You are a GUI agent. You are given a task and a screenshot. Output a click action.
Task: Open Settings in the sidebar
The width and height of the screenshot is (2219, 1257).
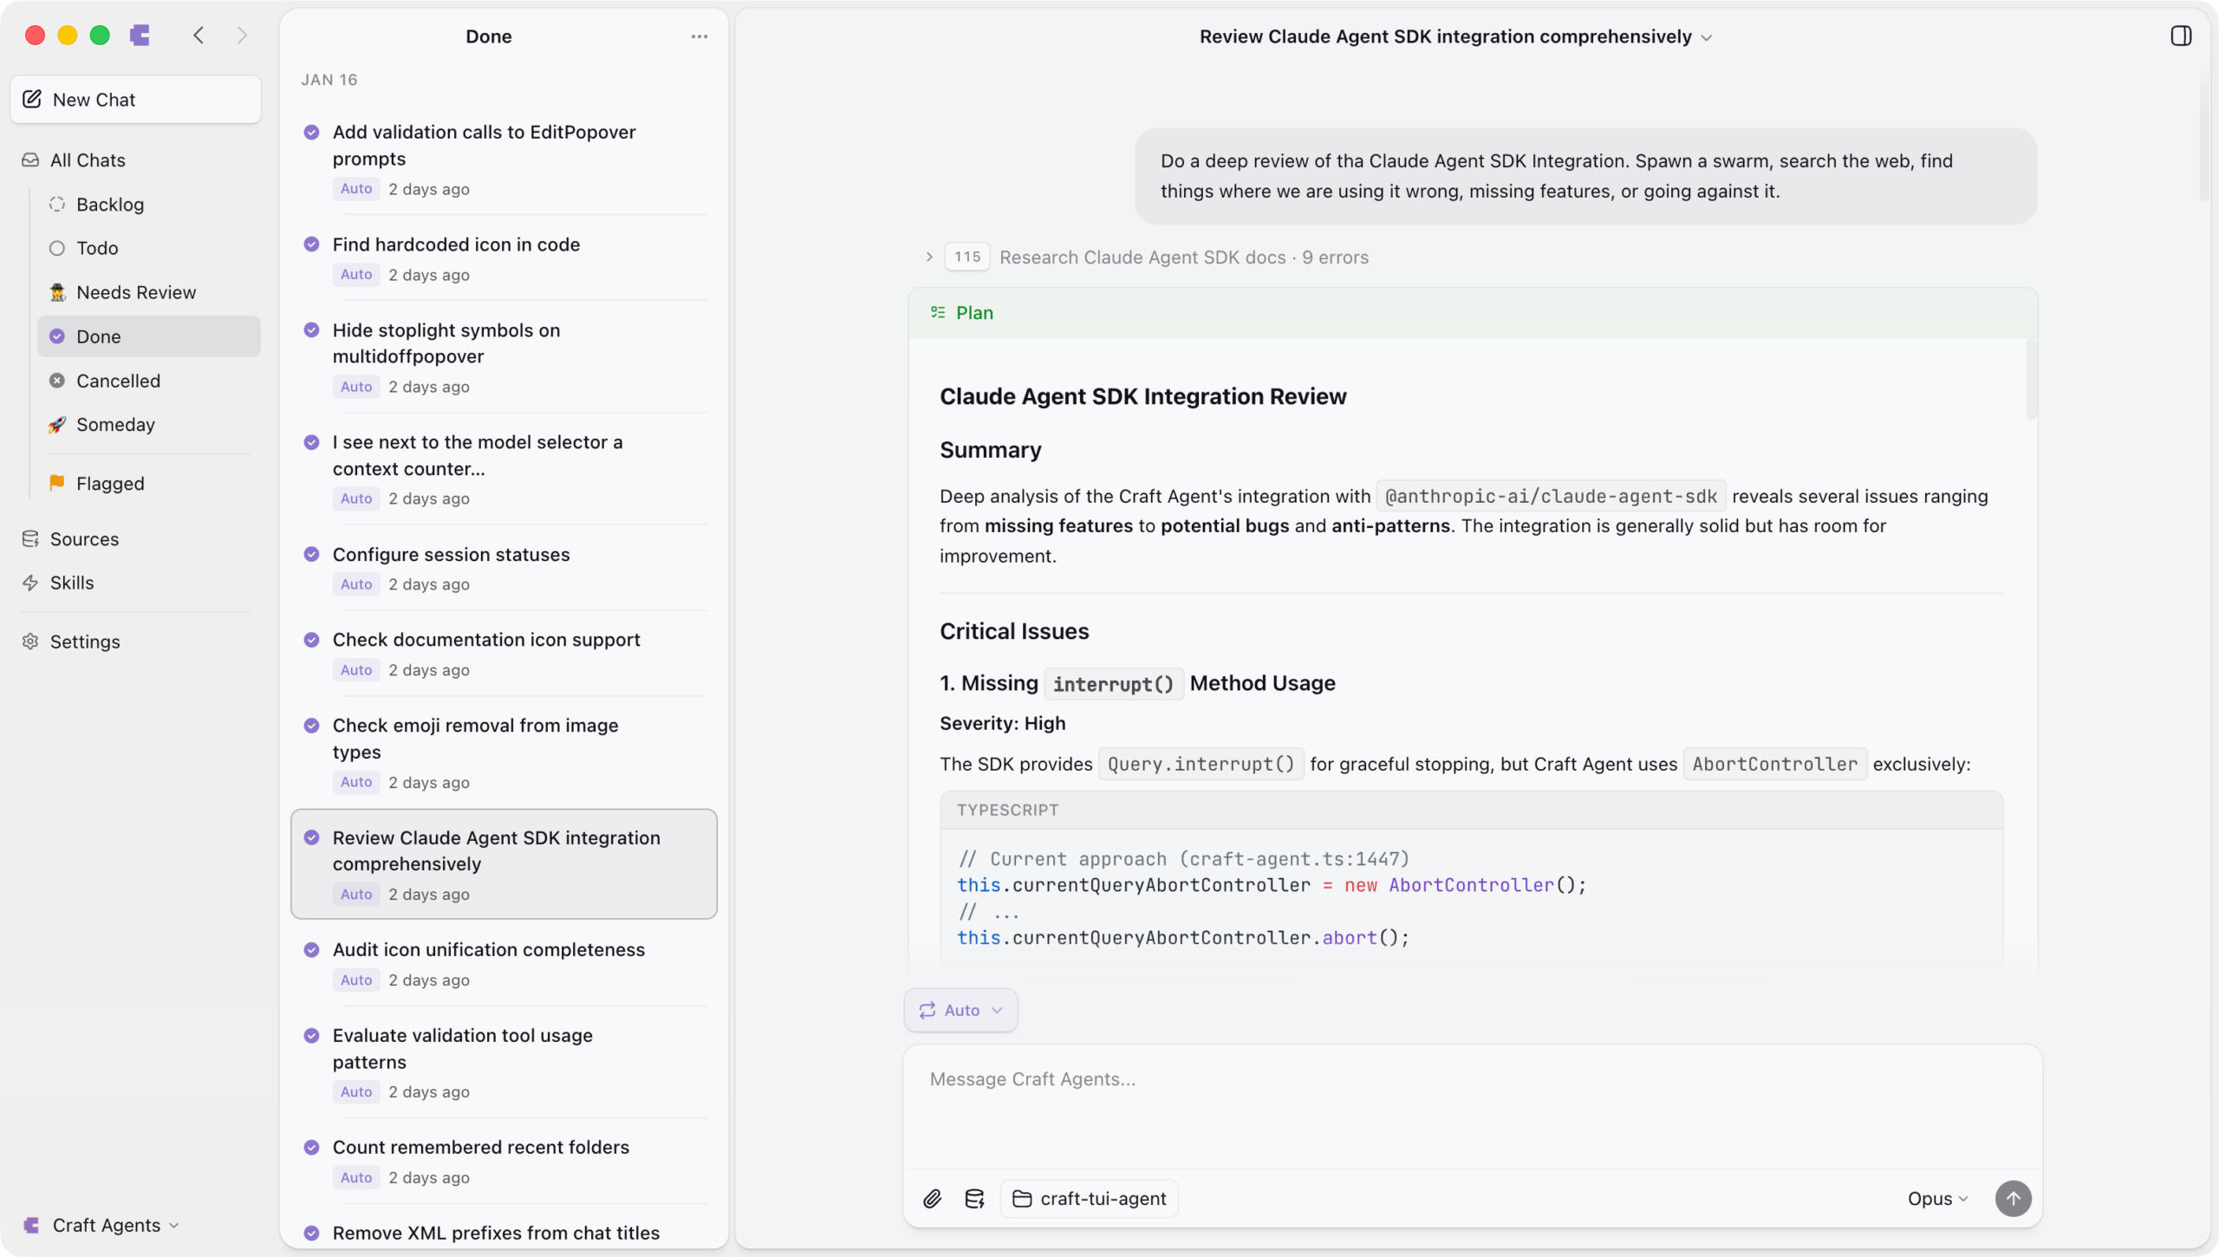(x=85, y=642)
